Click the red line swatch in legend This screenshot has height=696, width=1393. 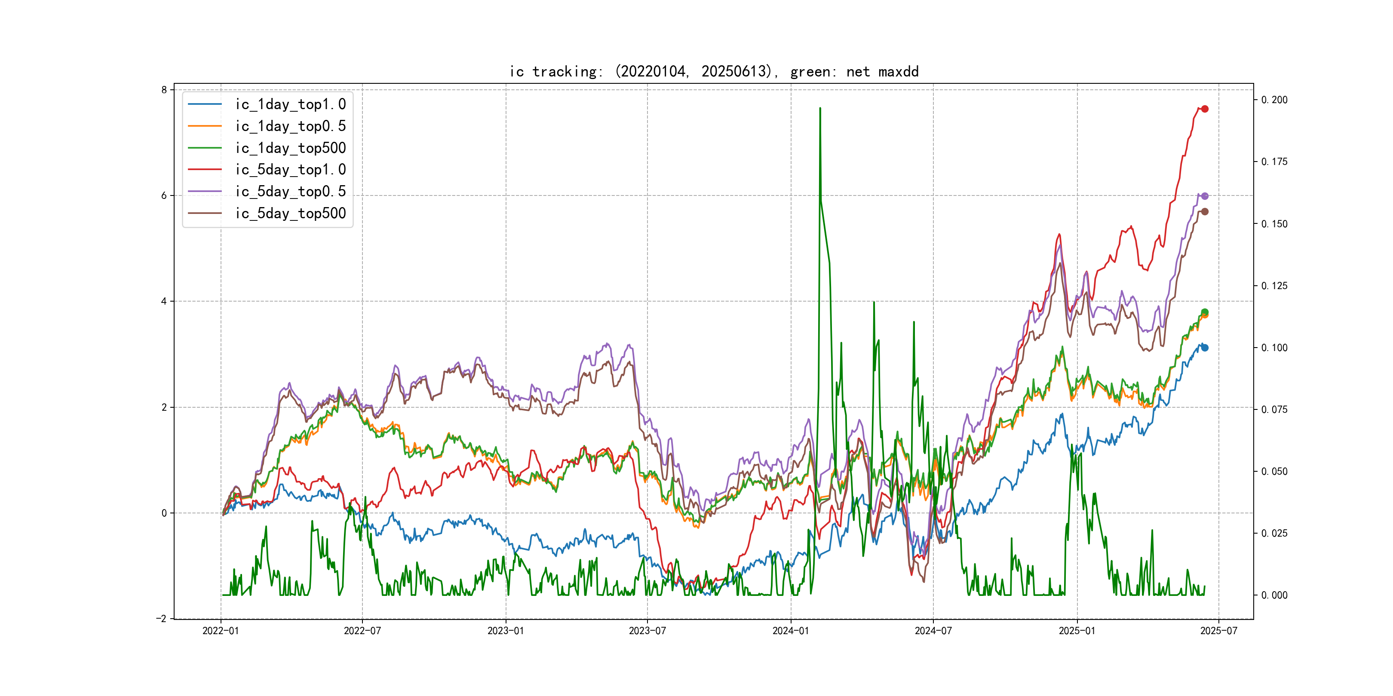click(x=204, y=170)
